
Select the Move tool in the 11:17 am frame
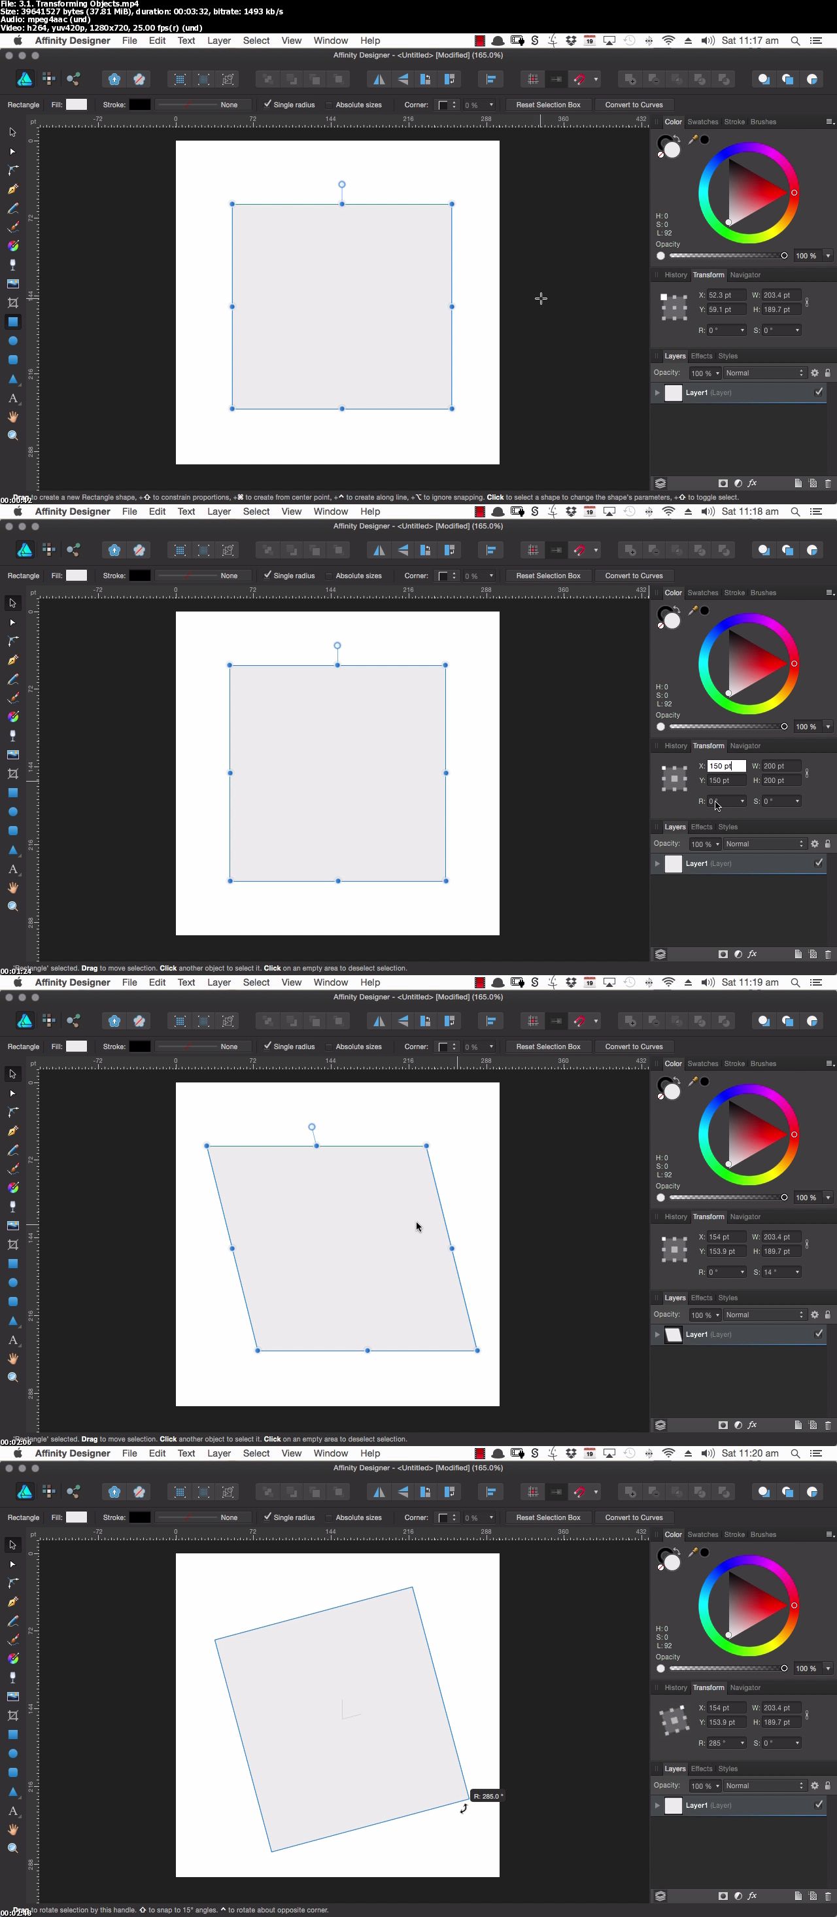[x=12, y=131]
